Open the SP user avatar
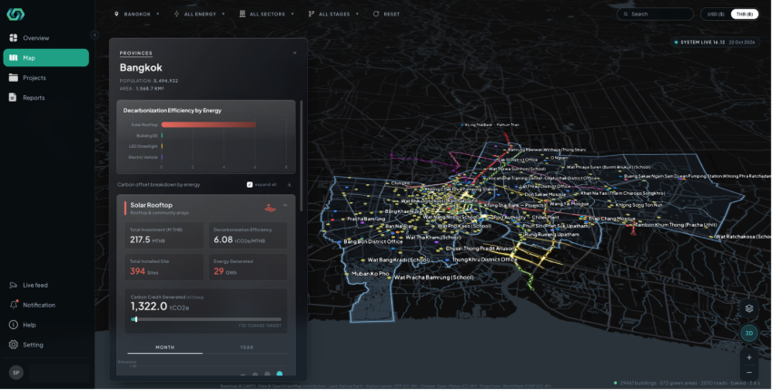Image resolution: width=772 pixels, height=390 pixels. [15, 373]
